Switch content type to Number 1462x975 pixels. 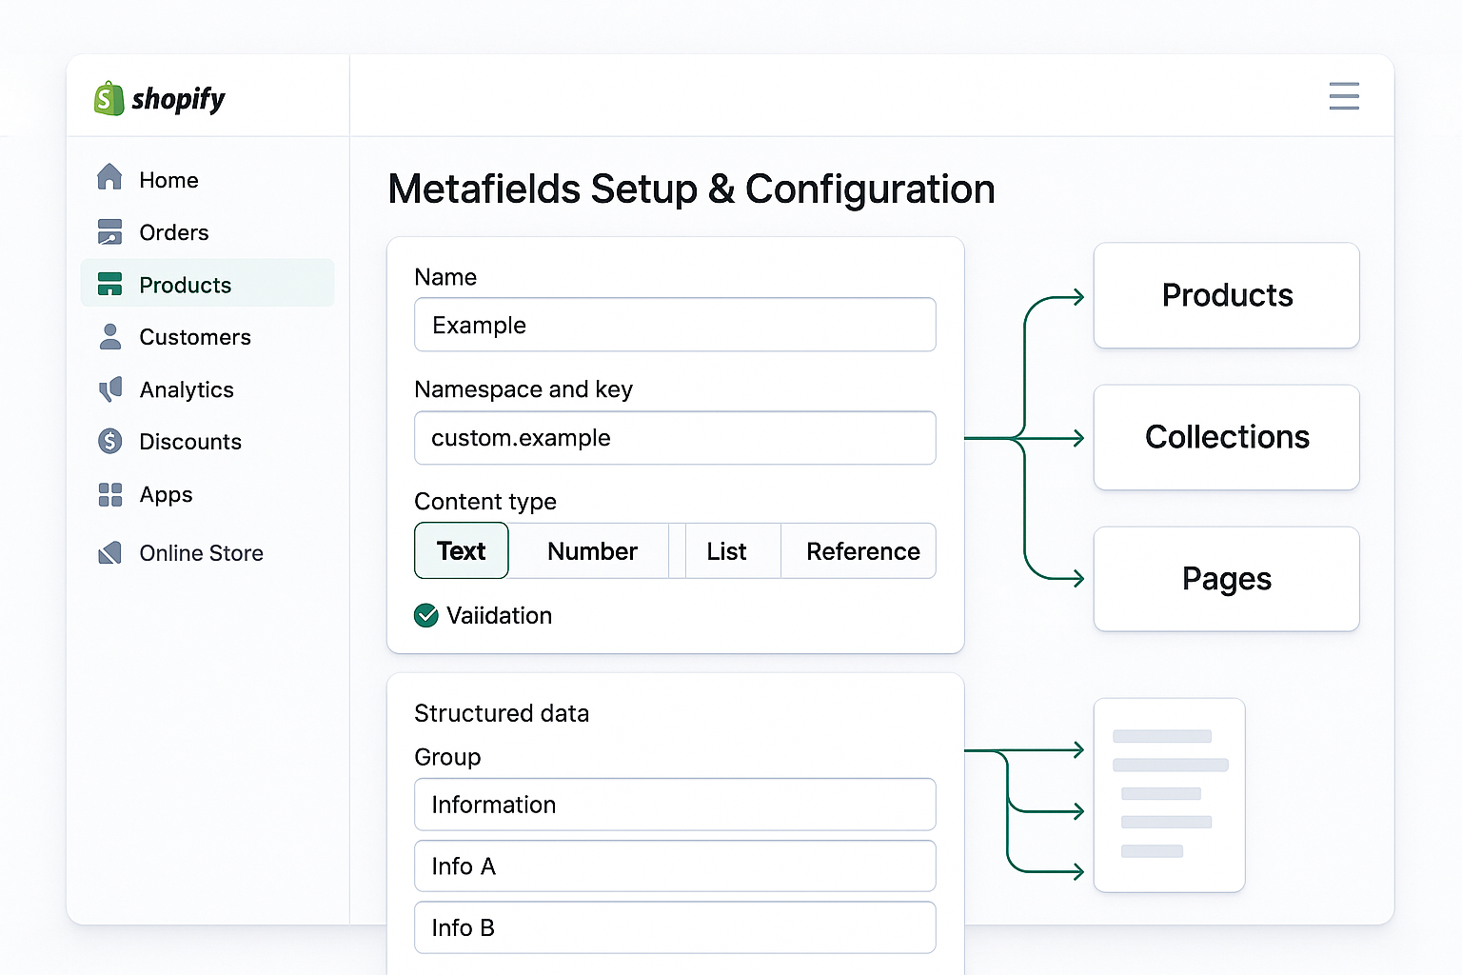(592, 550)
